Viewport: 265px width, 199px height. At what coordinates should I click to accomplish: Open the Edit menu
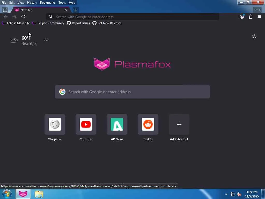12,3
